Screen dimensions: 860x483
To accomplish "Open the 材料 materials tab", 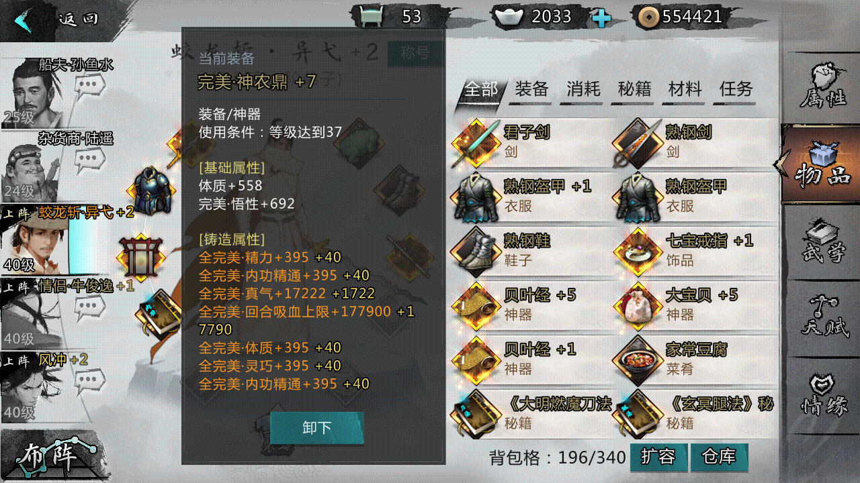I will click(685, 89).
